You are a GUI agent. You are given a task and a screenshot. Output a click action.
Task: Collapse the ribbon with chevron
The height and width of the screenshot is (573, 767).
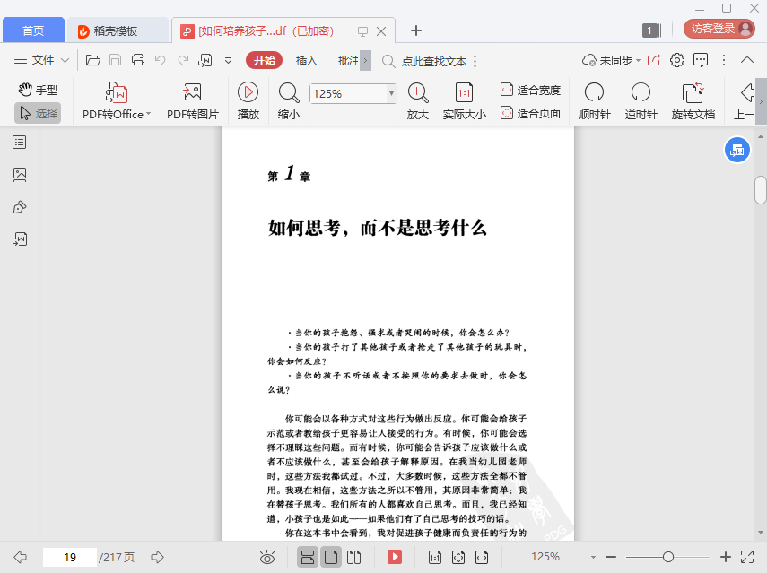[x=747, y=60]
